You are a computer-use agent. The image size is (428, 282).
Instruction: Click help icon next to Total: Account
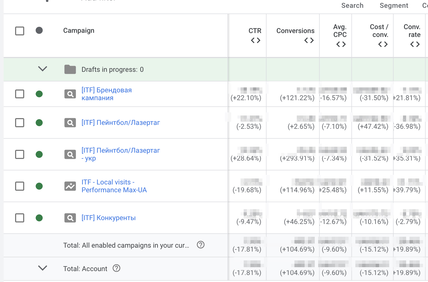(x=116, y=268)
